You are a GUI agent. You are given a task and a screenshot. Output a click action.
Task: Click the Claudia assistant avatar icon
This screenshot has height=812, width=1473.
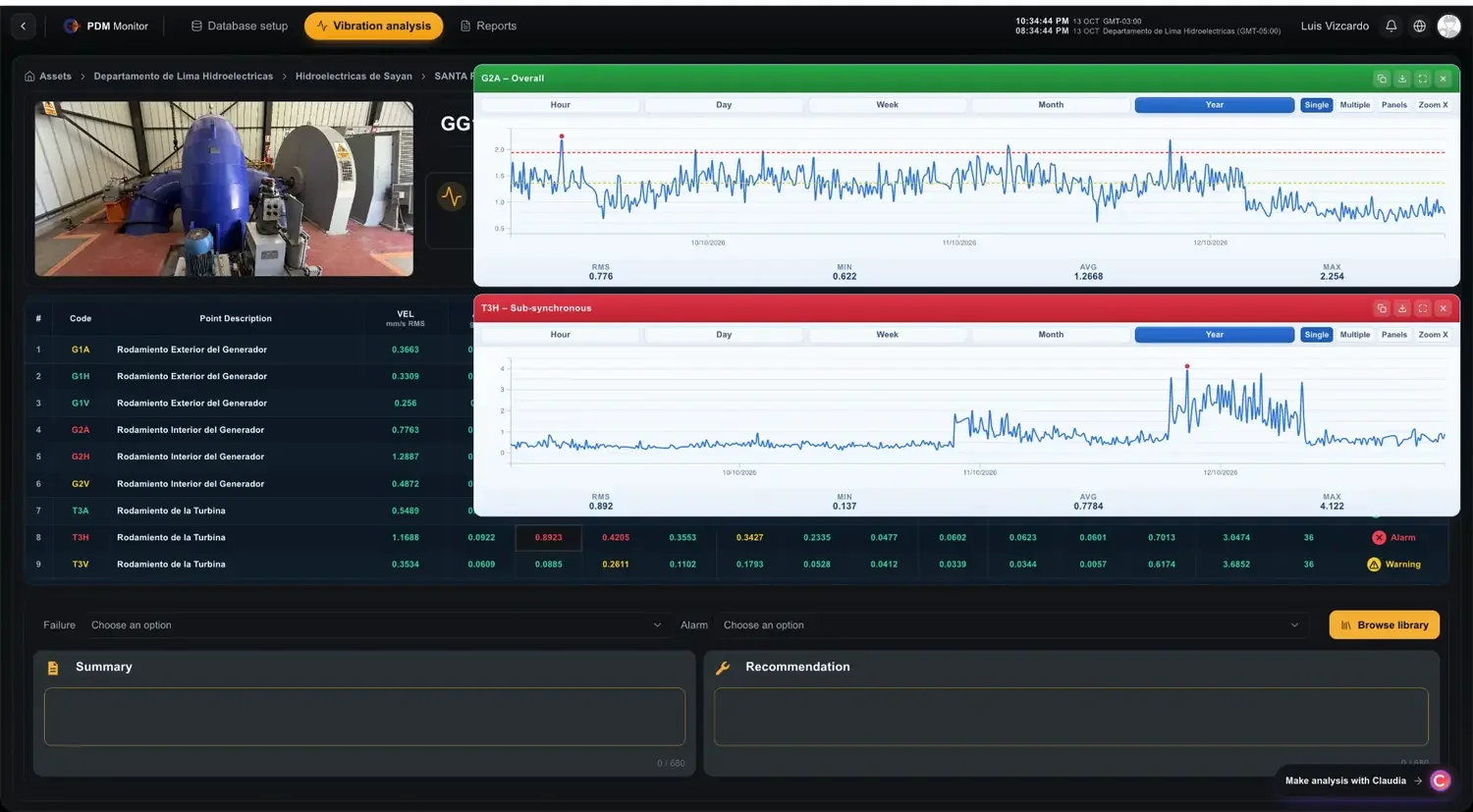(1441, 781)
